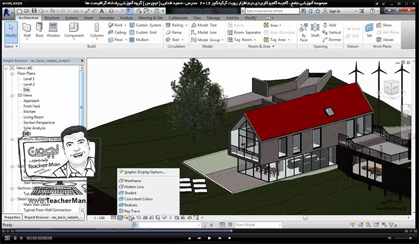Select Curtain System tool
This screenshot has height=244, width=419.
click(x=146, y=25)
